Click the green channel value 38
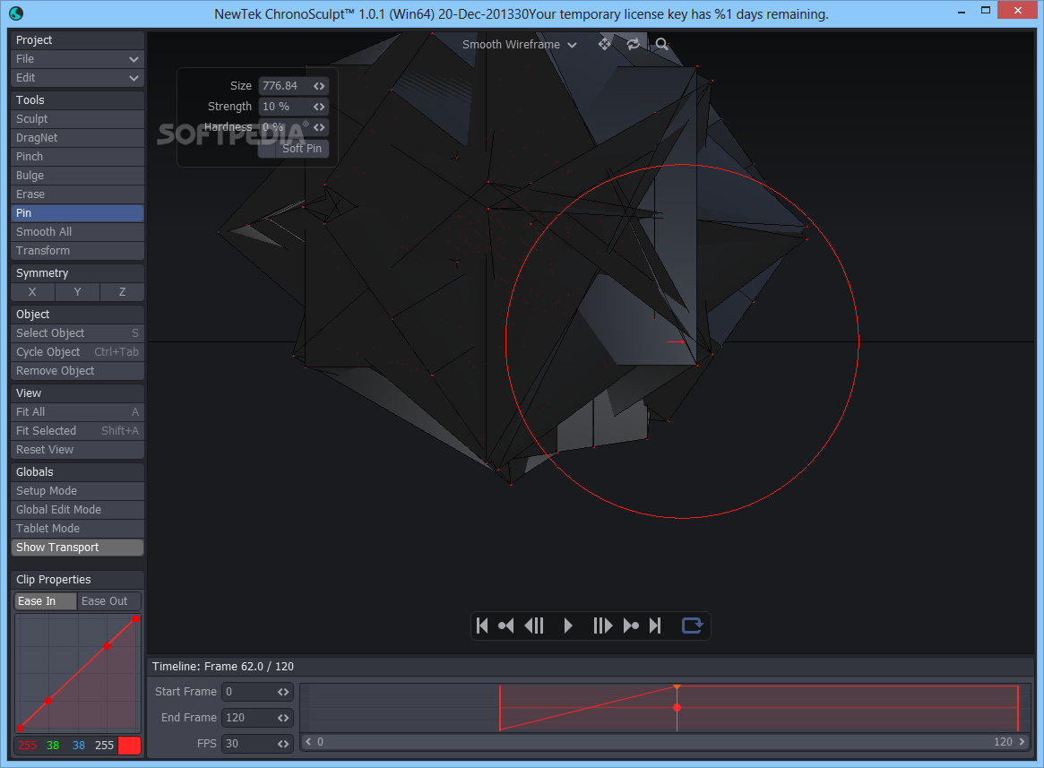The image size is (1044, 768). 53,746
